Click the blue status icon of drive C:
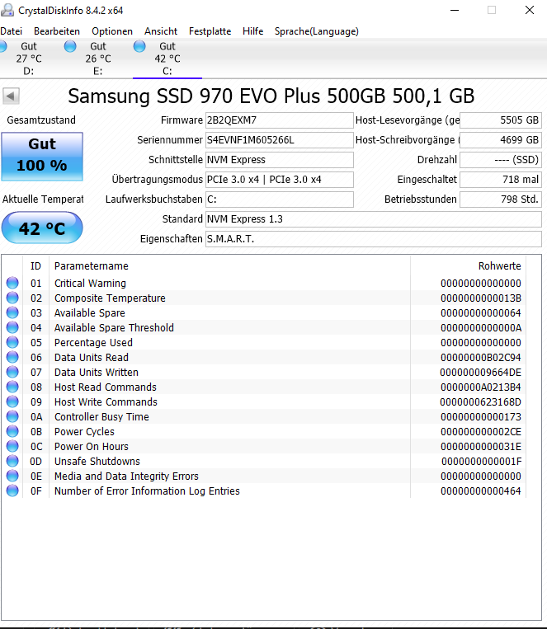Screen dimensions: 547x629 click(x=139, y=46)
